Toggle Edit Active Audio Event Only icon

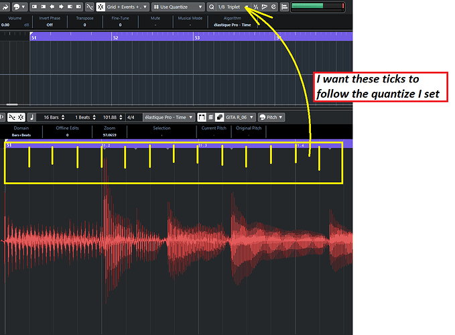tap(219, 117)
